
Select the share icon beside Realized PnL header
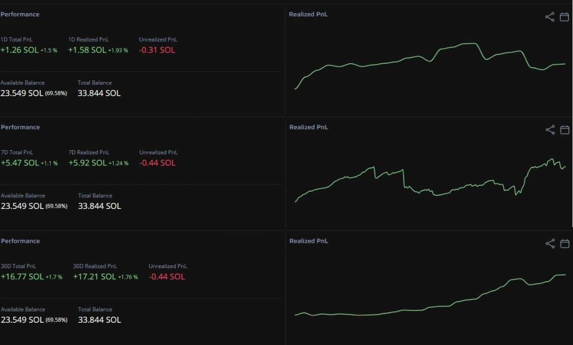coord(550,17)
